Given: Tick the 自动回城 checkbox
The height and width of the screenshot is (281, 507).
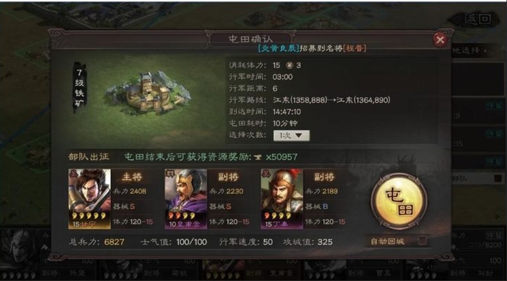Looking at the screenshot, I should coord(422,241).
